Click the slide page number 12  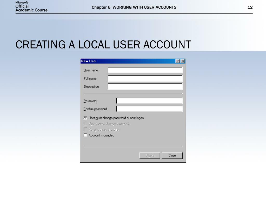pos(250,7)
